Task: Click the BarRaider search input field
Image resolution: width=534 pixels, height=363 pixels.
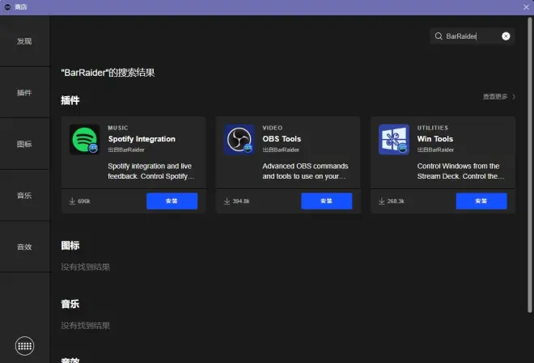Action: (x=472, y=36)
